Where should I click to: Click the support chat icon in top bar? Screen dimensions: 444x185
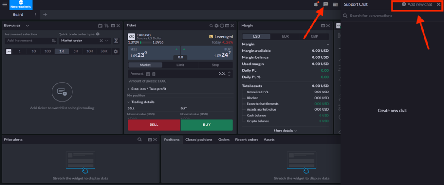[326, 4]
